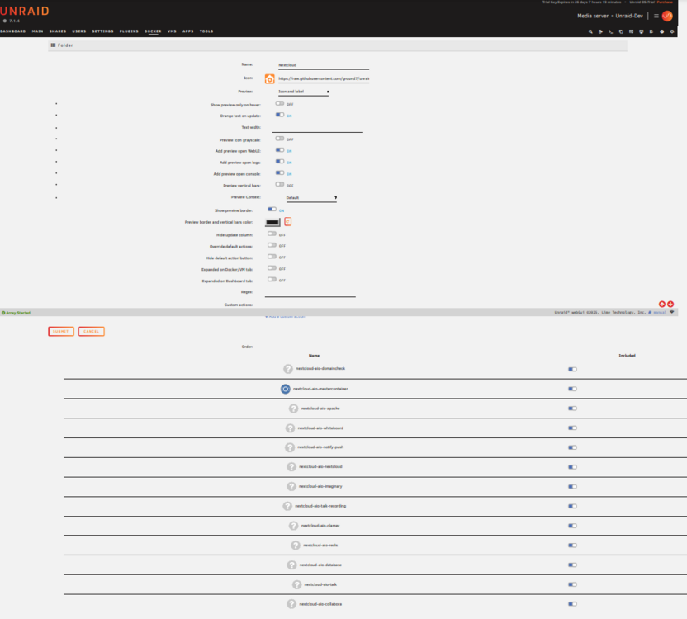Click the UNRAID logo

[x=25, y=11]
